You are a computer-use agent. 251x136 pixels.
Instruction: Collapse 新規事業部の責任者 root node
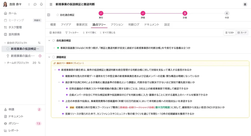point(55,70)
